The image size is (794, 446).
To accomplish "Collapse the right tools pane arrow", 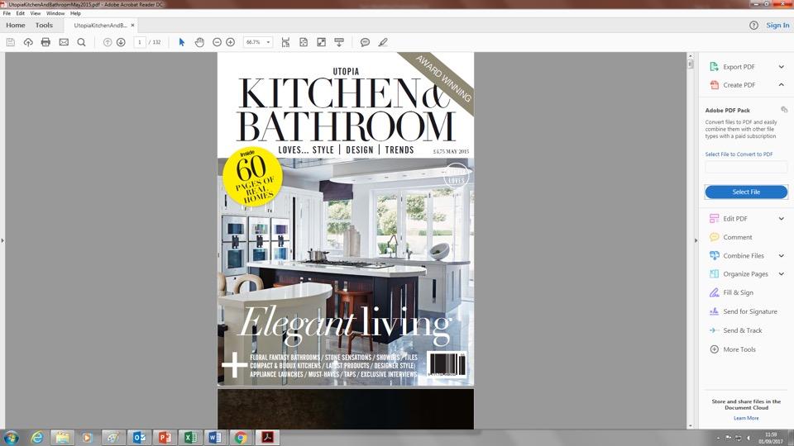I will (696, 240).
